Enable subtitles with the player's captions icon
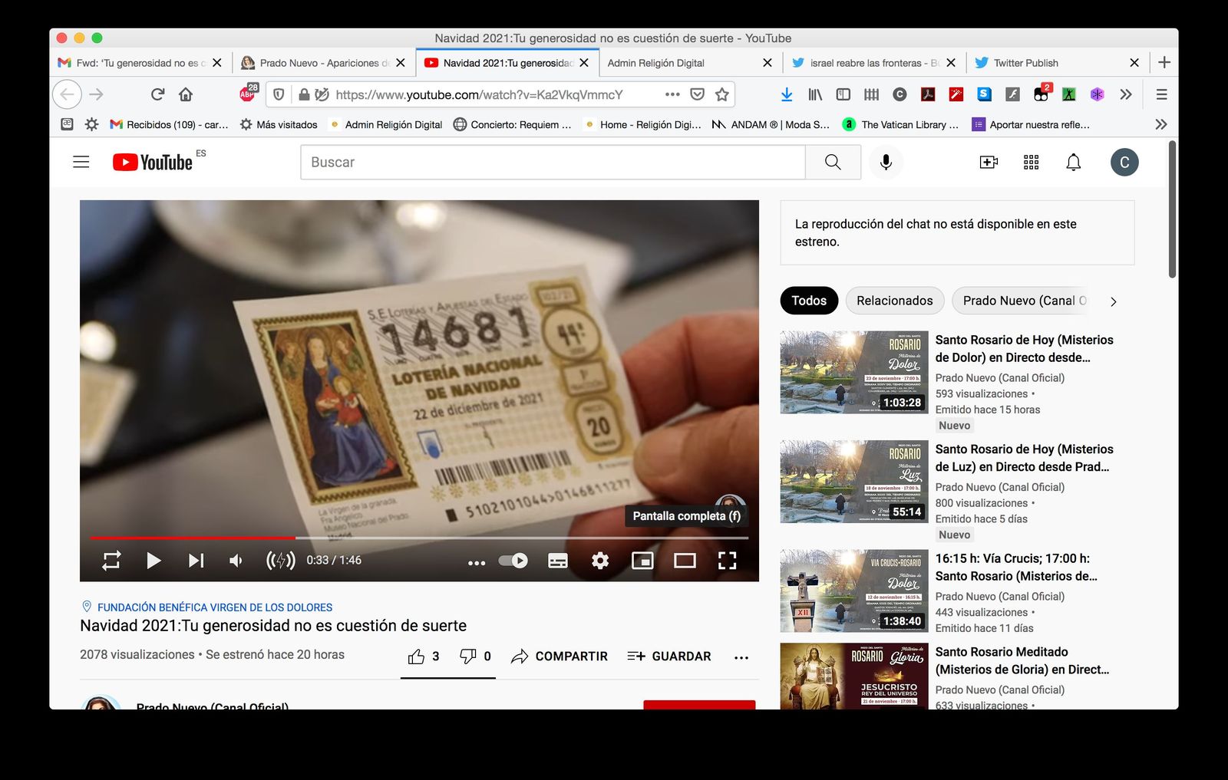The height and width of the screenshot is (780, 1228). [556, 561]
